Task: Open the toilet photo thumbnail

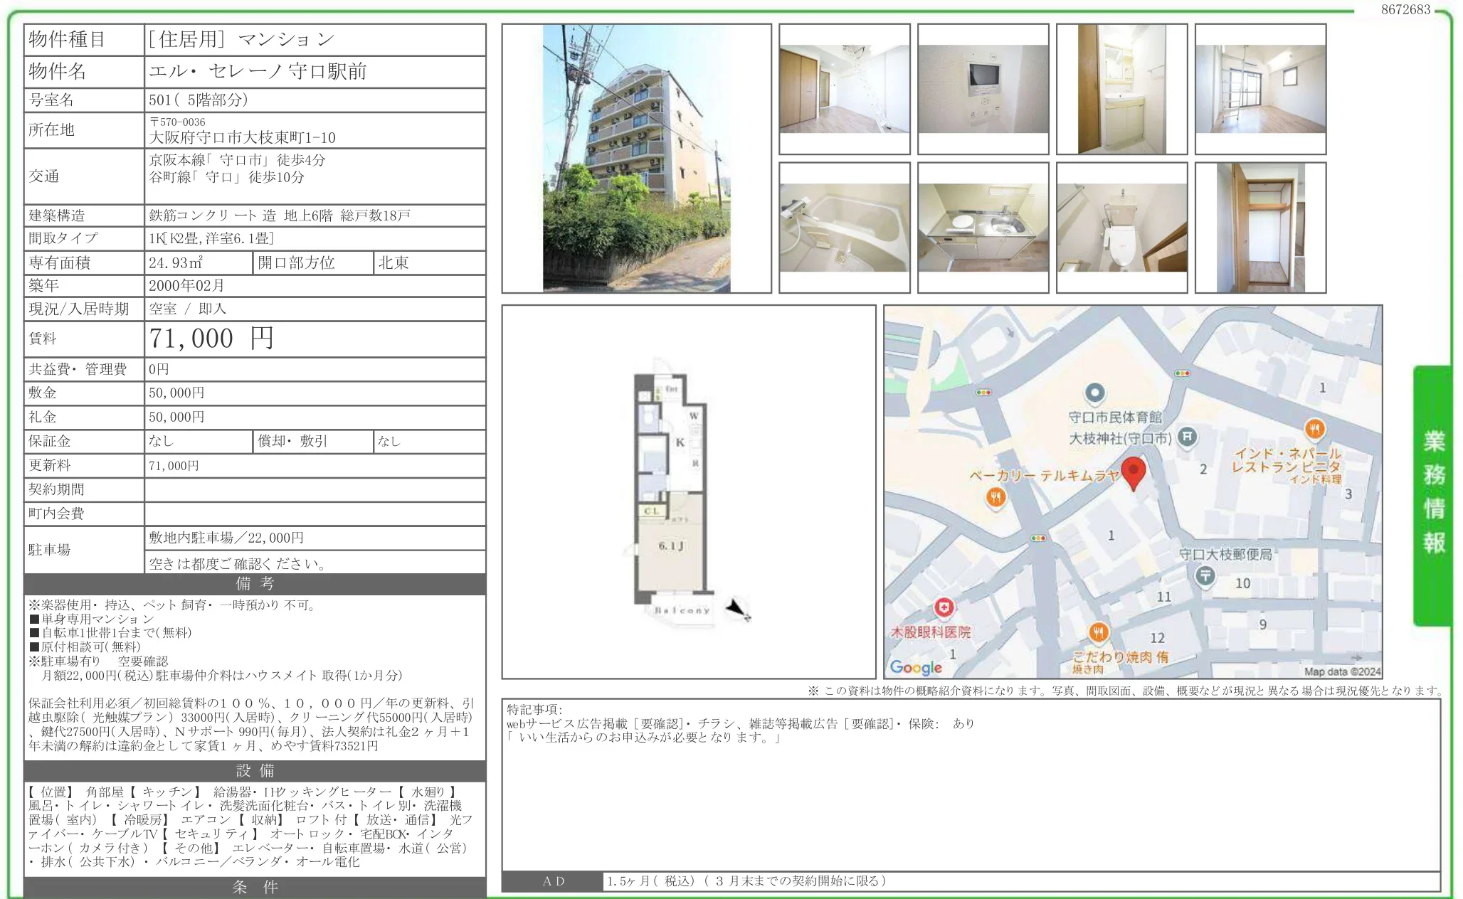Action: (x=1121, y=228)
